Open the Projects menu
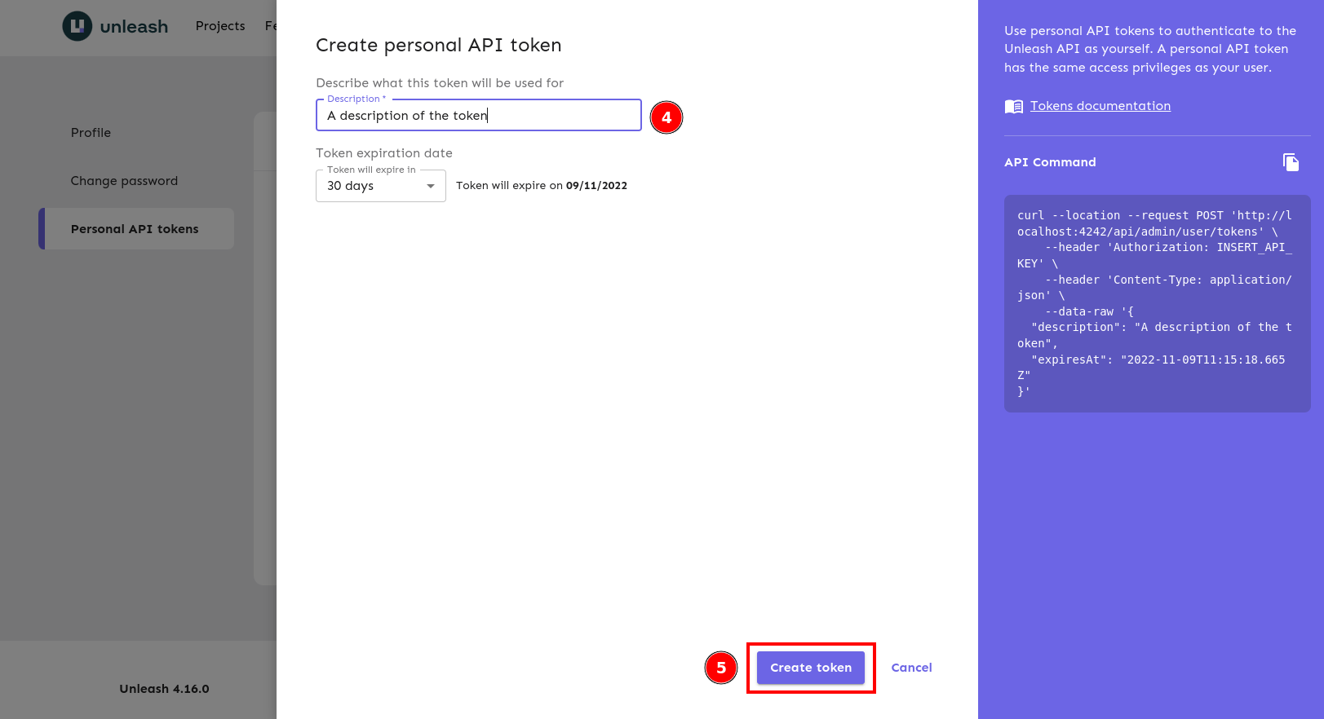Image resolution: width=1324 pixels, height=719 pixels. (220, 26)
